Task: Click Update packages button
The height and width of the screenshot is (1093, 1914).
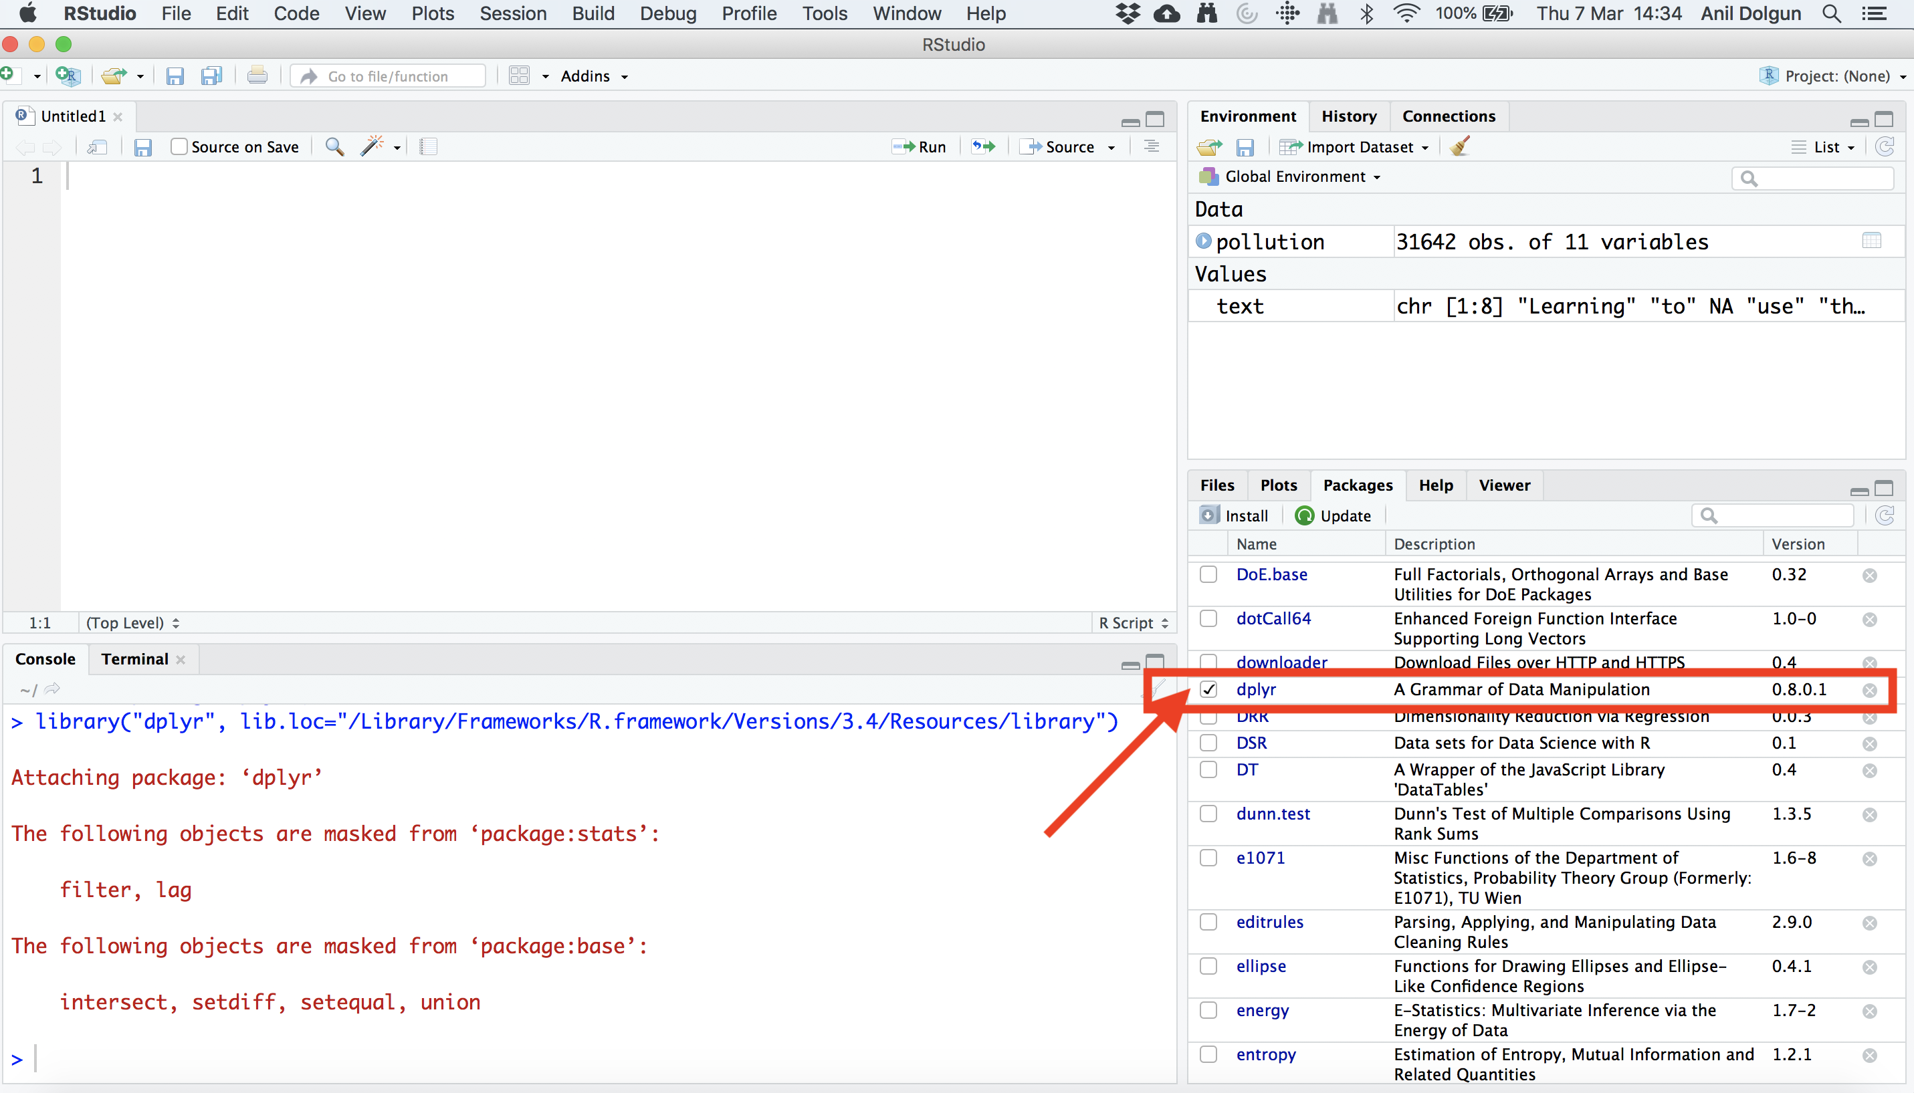Action: [1334, 515]
